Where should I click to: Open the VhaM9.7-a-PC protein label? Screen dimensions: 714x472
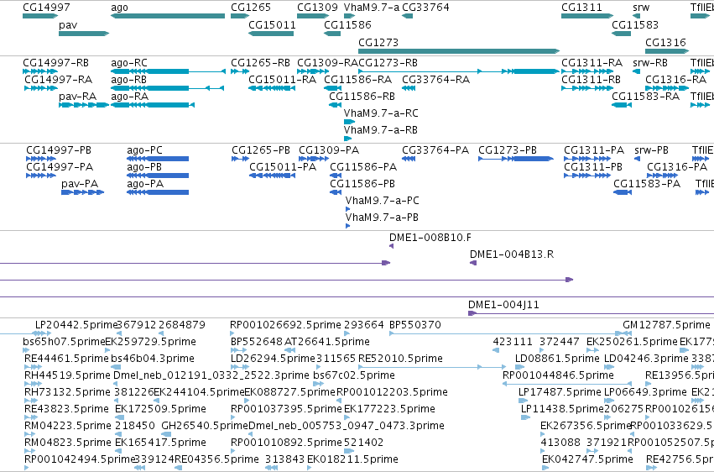[382, 201]
